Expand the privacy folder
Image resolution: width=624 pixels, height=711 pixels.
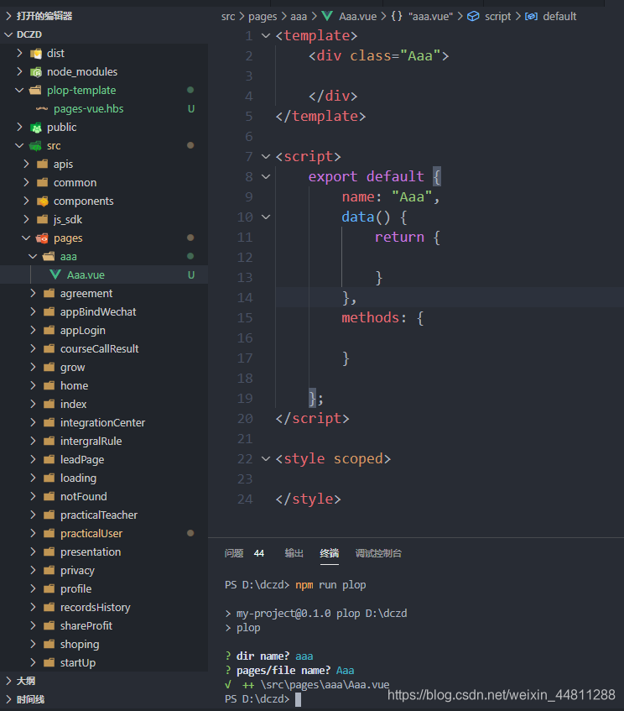coord(33,570)
